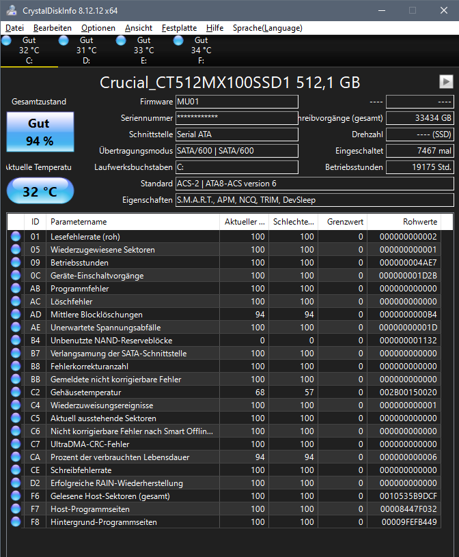Open the Optionen menu
Image resolution: width=459 pixels, height=557 pixels.
98,28
